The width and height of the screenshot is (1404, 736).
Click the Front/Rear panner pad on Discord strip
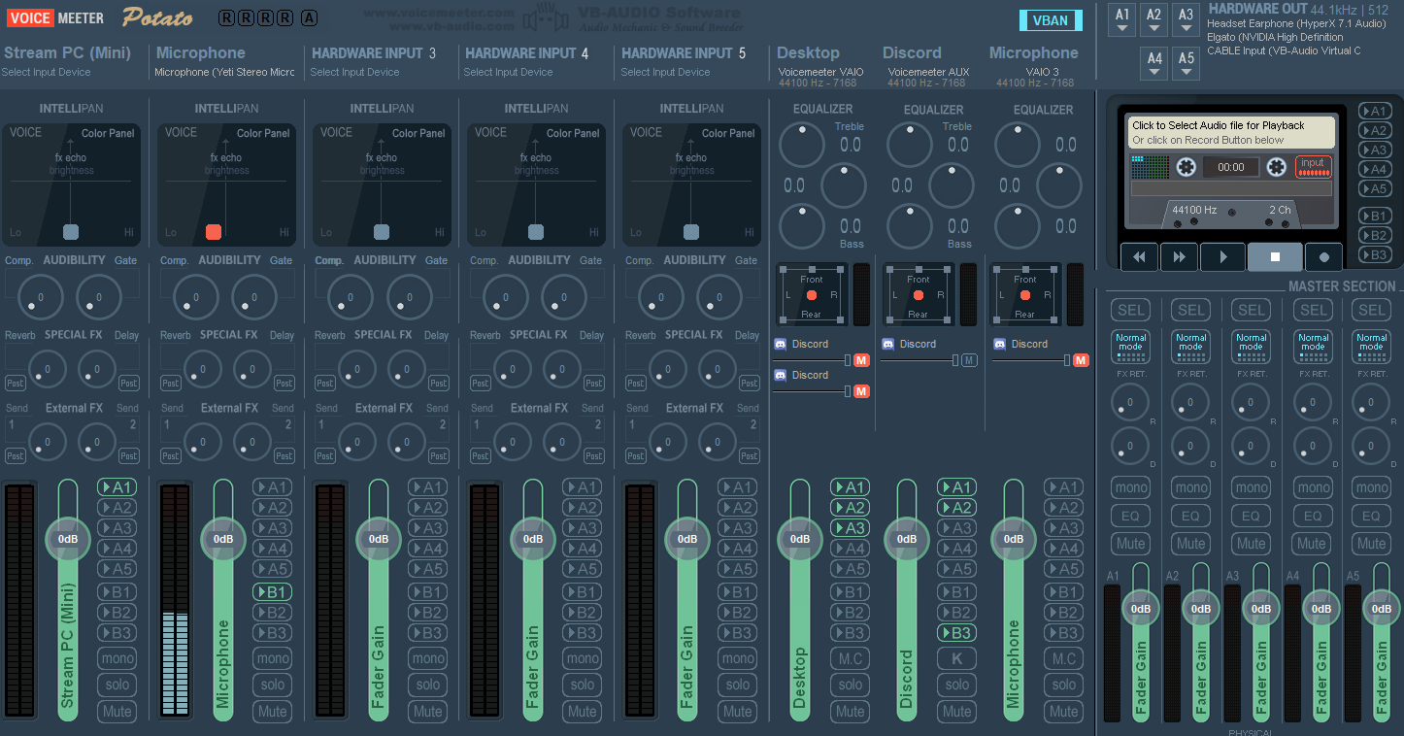[919, 294]
